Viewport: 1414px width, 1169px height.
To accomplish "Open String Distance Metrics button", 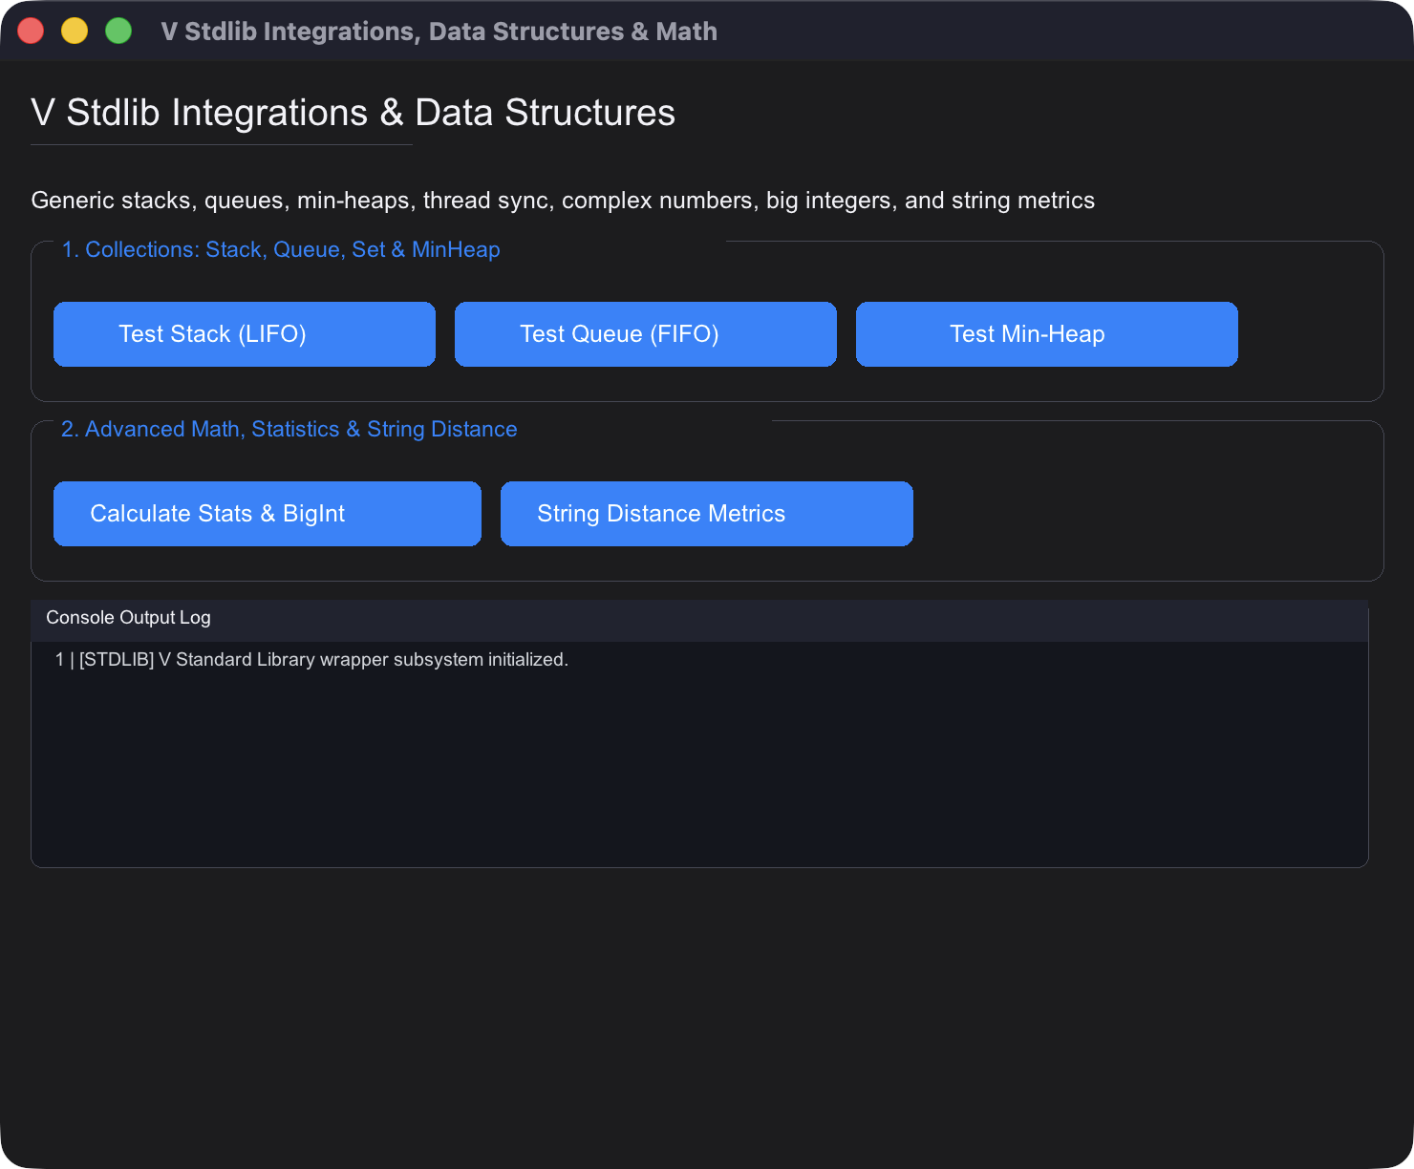I will click(707, 514).
